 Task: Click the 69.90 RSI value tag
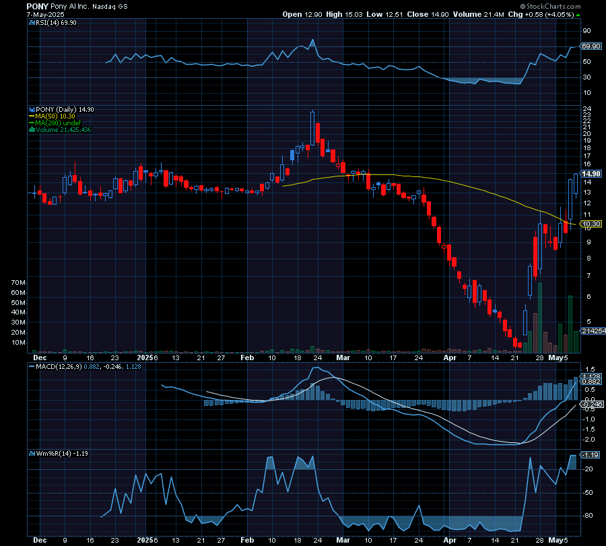[591, 46]
